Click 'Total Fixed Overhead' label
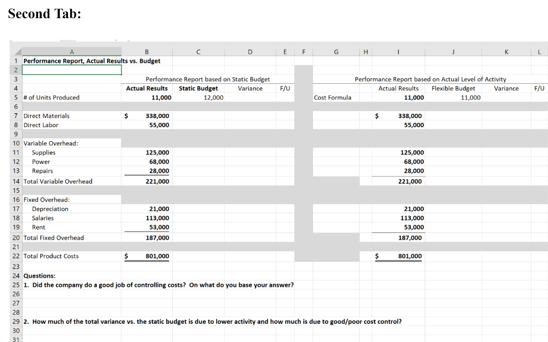Image resolution: width=548 pixels, height=342 pixels. [54, 238]
